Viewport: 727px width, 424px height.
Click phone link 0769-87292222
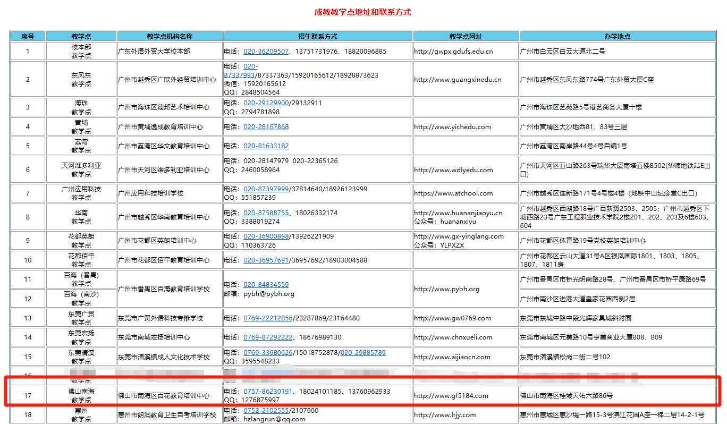(x=268, y=337)
